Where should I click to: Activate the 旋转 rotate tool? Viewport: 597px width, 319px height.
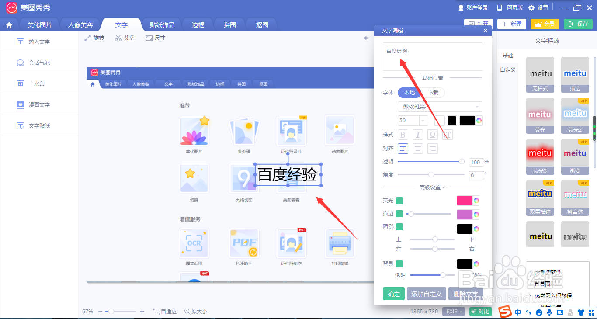[94, 38]
